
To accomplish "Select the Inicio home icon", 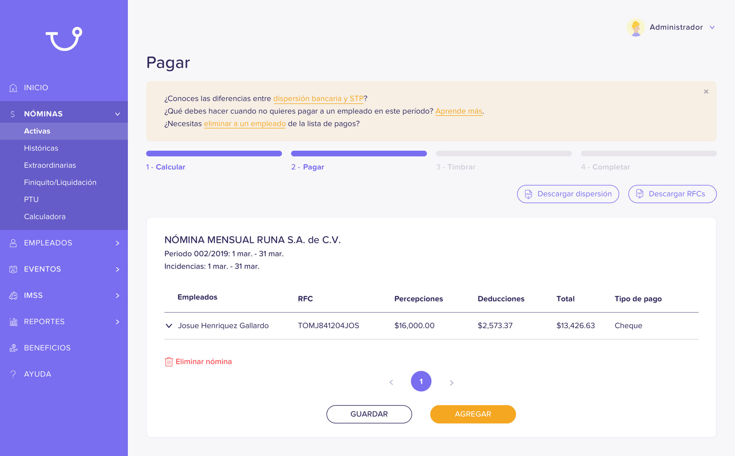I will coord(13,87).
